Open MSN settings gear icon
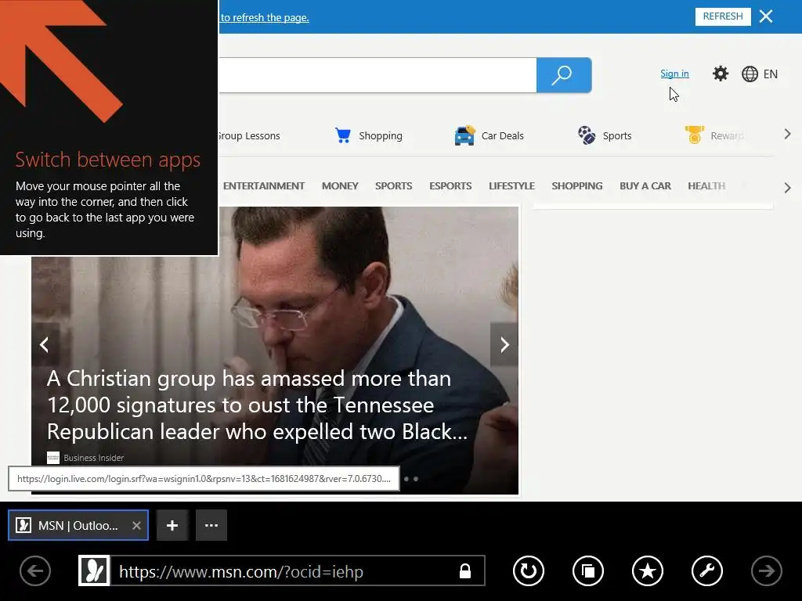Viewport: 802px width, 601px height. click(721, 74)
